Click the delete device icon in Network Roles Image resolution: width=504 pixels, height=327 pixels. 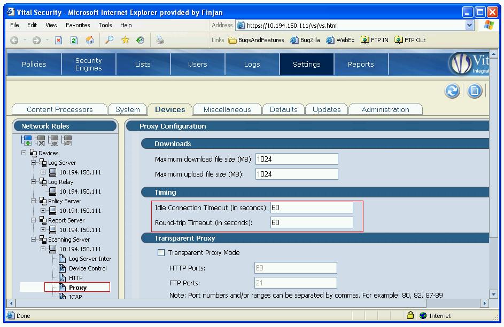(40, 140)
